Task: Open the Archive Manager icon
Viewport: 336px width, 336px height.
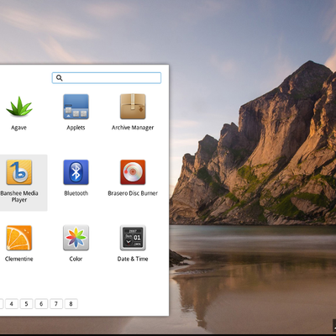Action: coord(133,107)
